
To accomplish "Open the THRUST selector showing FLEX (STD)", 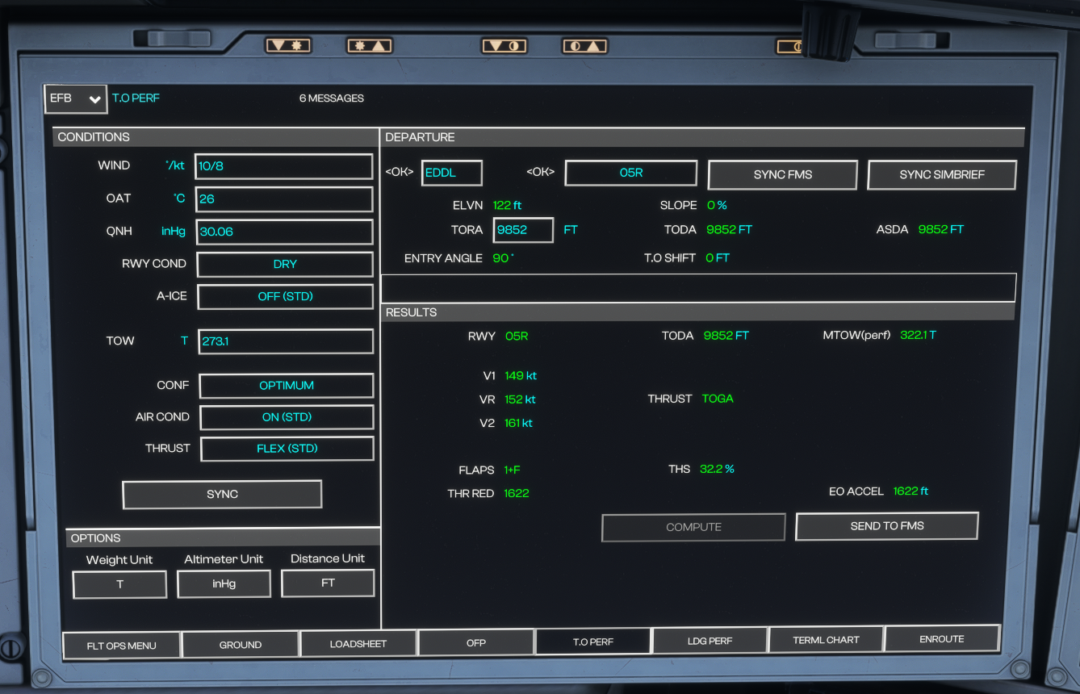I will tap(287, 449).
